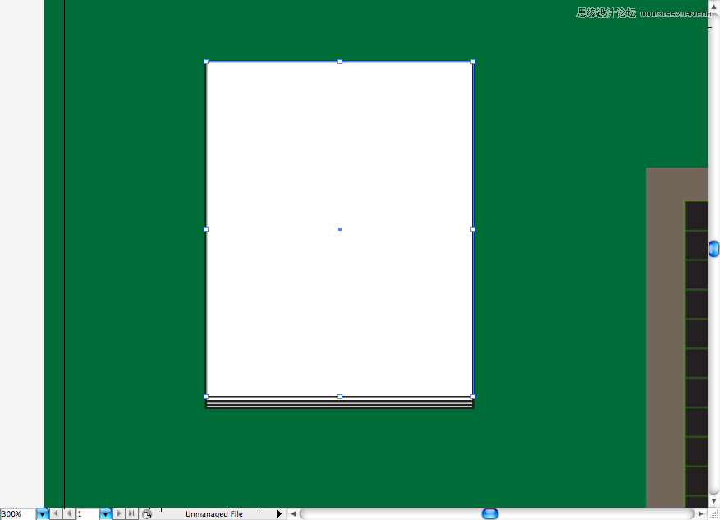Click the top-center selection handle
The width and height of the screenshot is (720, 520).
(x=340, y=62)
